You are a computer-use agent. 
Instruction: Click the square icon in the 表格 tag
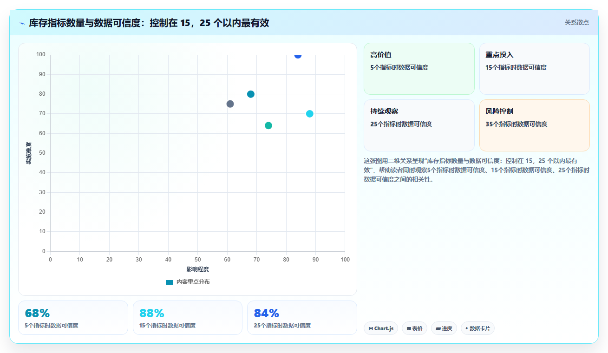coord(409,328)
